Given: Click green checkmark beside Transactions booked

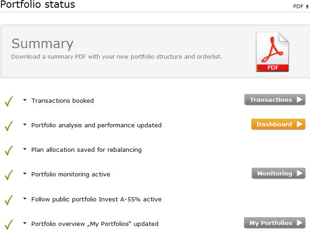Looking at the screenshot, I should coord(9,101).
